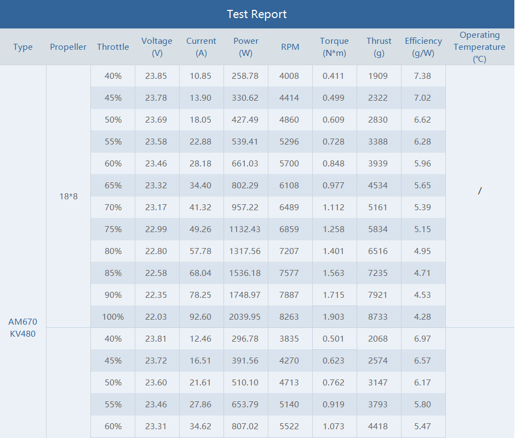Click the Propeller column header

tap(68, 47)
